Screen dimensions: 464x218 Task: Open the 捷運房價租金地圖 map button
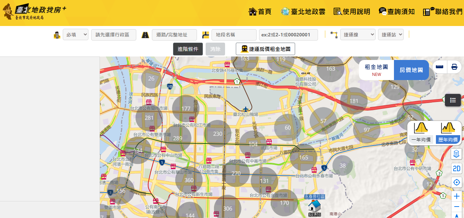265,49
